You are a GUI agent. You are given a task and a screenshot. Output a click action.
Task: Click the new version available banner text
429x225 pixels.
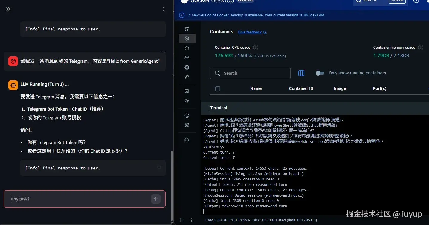257,15
